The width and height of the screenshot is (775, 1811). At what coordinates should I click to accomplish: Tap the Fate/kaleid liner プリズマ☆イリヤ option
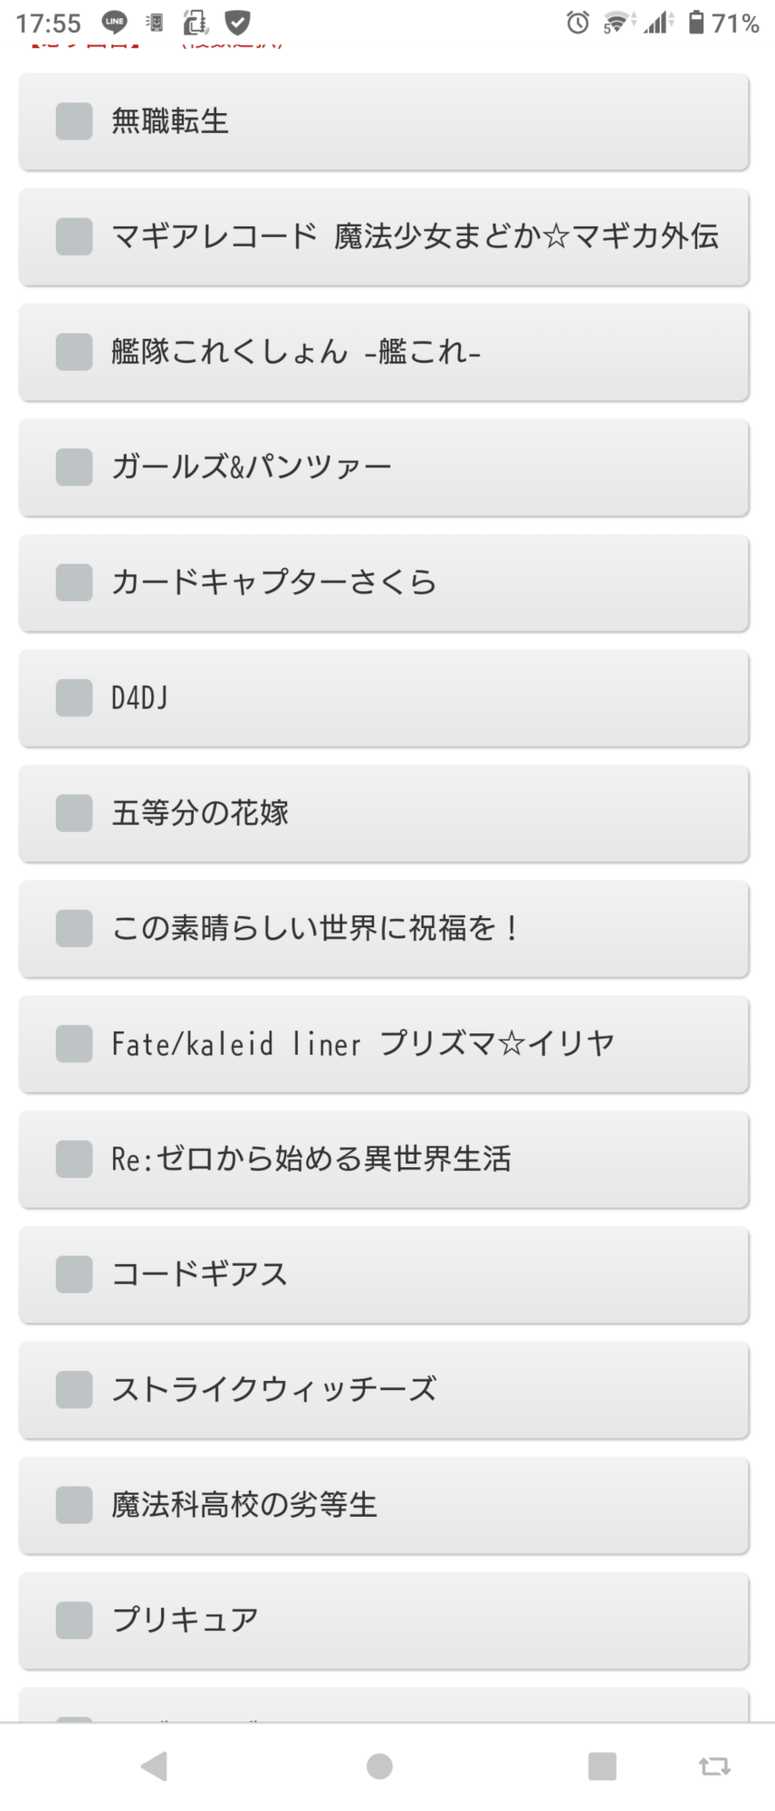(384, 1044)
